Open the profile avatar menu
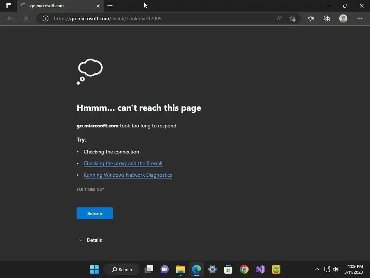The height and width of the screenshot is (278, 370). point(343,18)
